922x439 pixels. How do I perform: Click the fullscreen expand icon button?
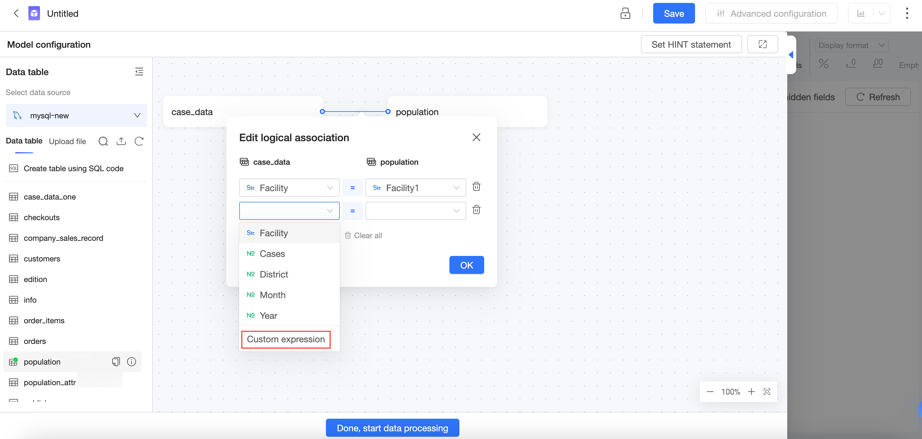(762, 44)
